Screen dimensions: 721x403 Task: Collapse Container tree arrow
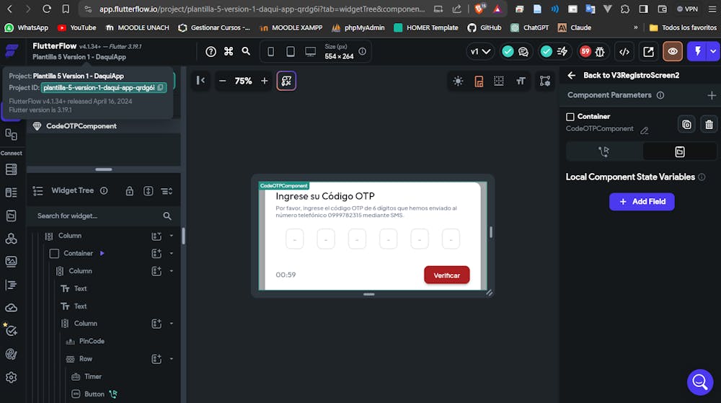172,253
